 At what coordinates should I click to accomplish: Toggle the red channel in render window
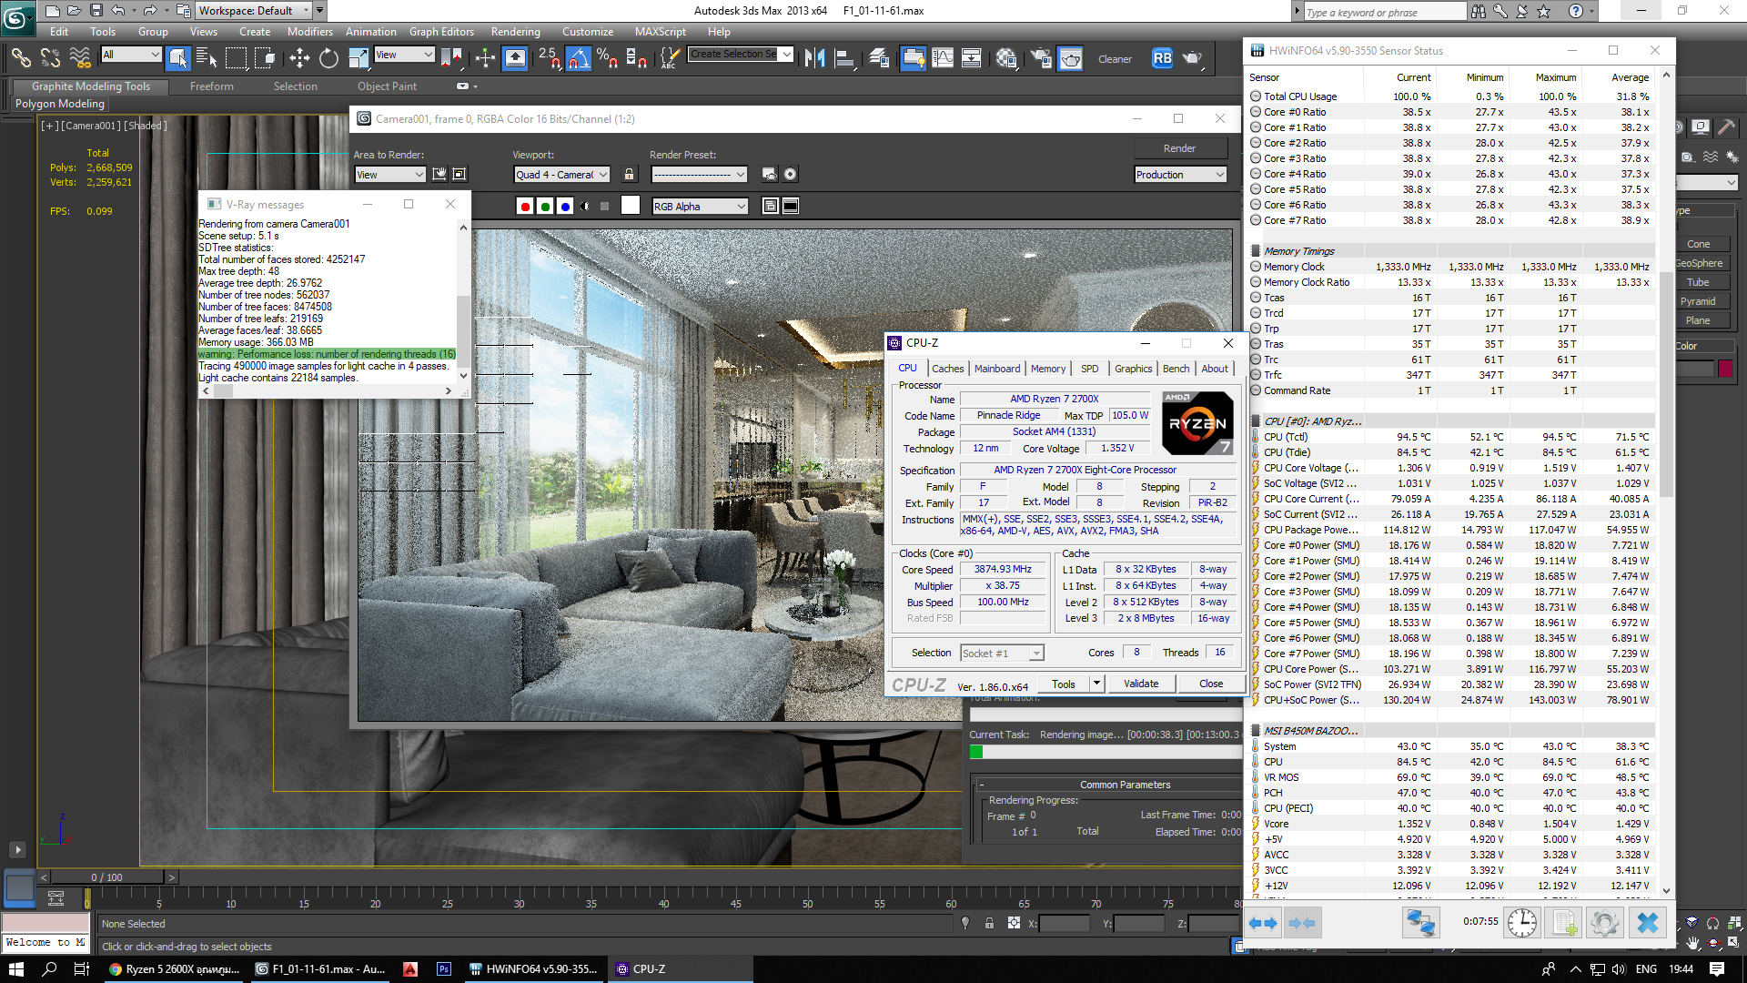click(x=525, y=207)
